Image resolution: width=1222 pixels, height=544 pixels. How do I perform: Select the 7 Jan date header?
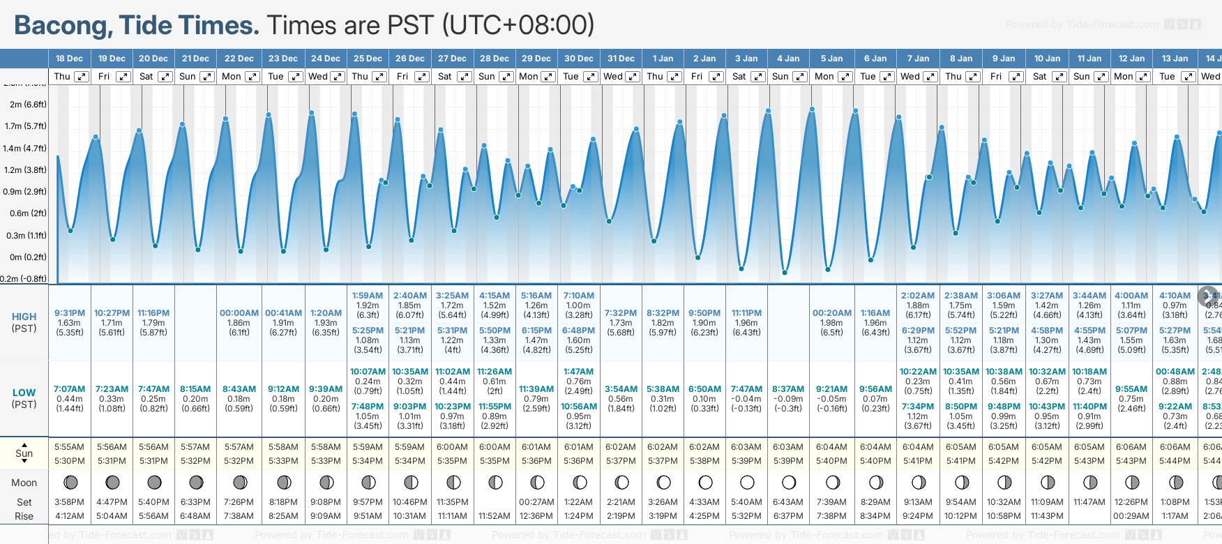pyautogui.click(x=918, y=59)
